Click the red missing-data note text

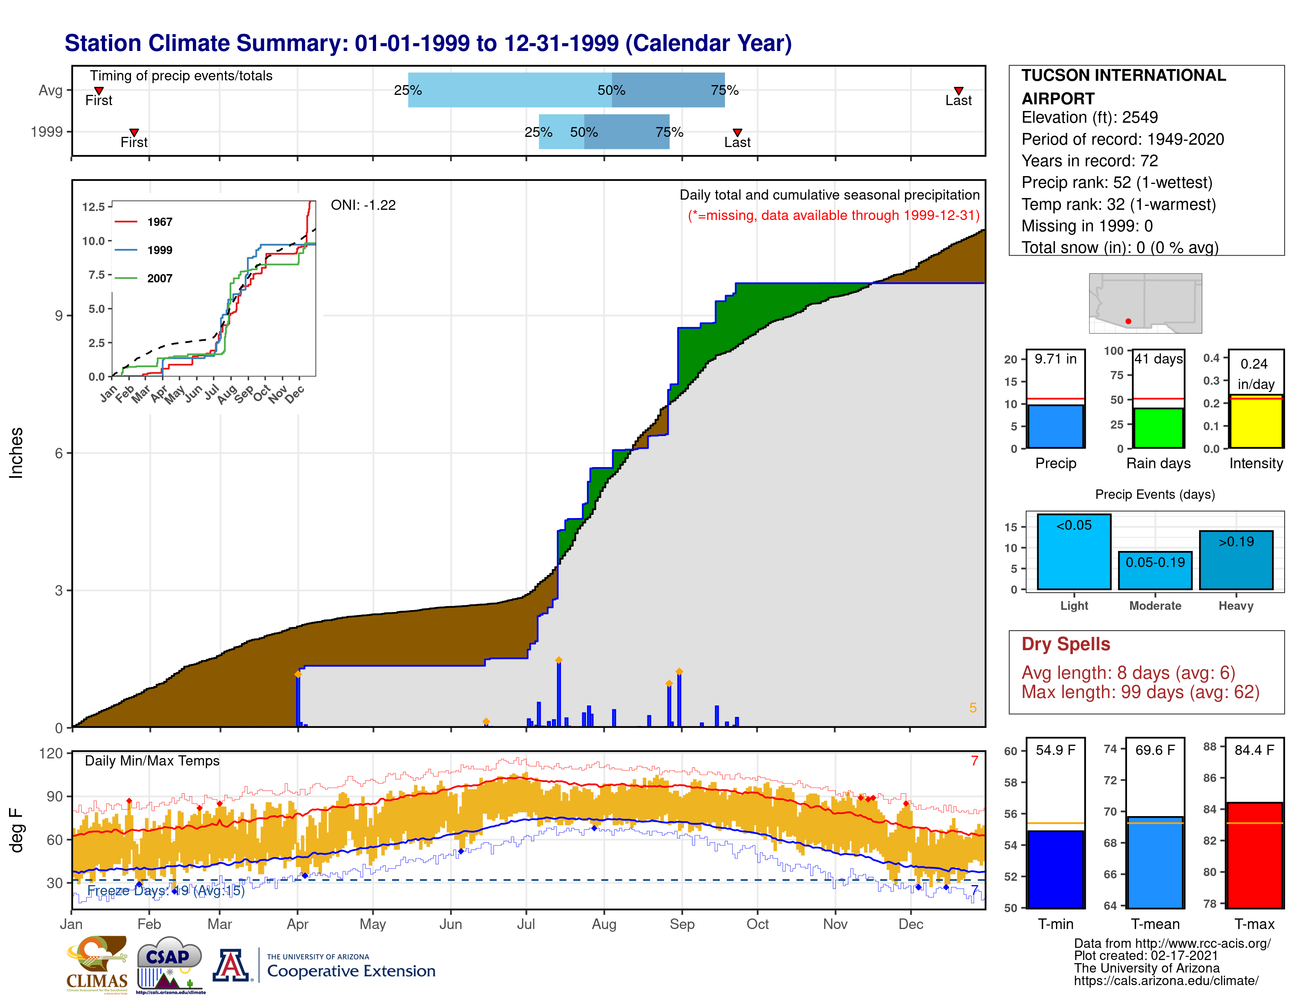[x=834, y=215]
